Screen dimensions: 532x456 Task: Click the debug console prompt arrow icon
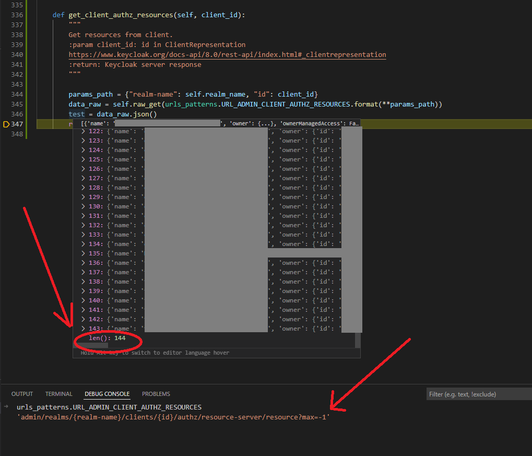tap(6, 407)
